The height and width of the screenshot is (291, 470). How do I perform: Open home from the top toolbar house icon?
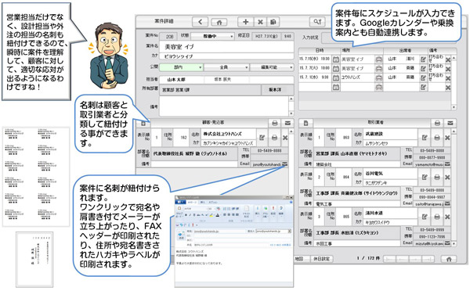pyautogui.click(x=219, y=22)
